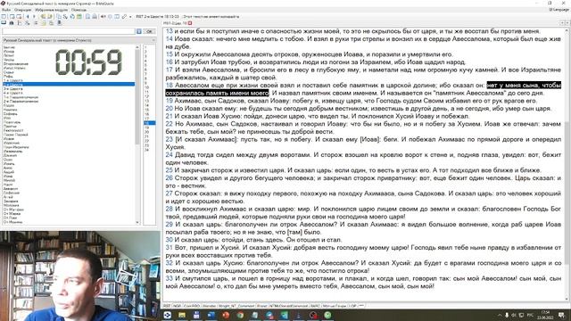Open the small dropdown arrow after the link icon

coord(130,17)
